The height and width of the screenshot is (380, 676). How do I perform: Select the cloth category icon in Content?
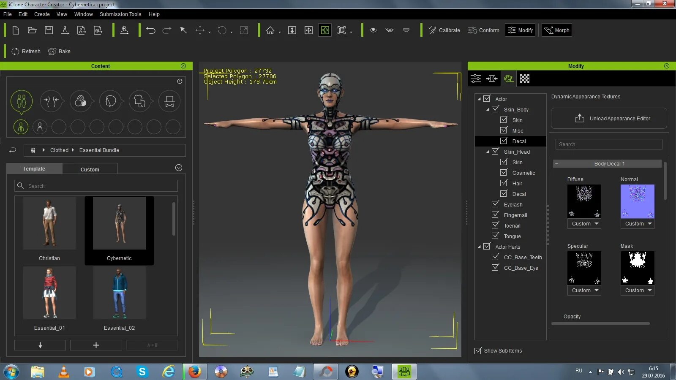click(140, 101)
